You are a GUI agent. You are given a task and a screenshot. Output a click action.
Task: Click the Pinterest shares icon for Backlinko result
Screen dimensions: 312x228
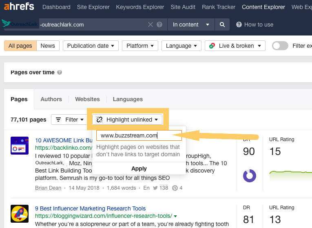175,188
